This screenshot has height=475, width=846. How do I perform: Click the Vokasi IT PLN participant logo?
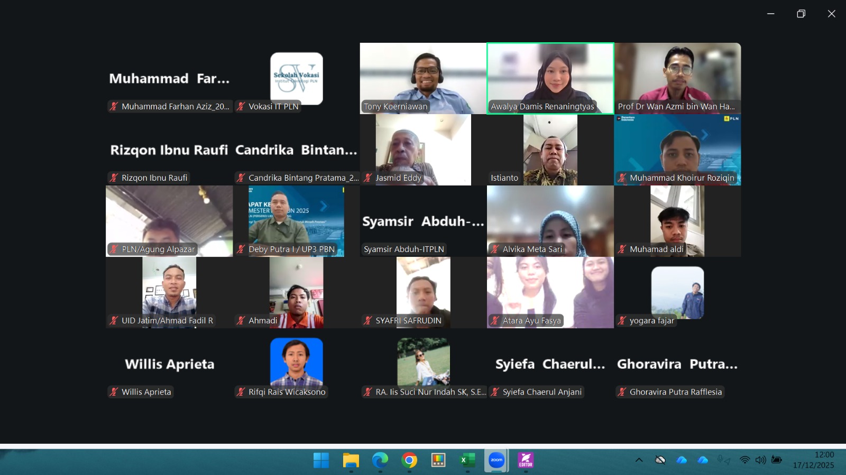tap(296, 77)
